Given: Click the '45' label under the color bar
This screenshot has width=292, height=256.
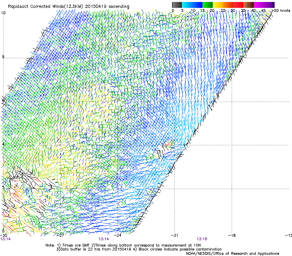Looking at the screenshot, I should tap(263, 10).
